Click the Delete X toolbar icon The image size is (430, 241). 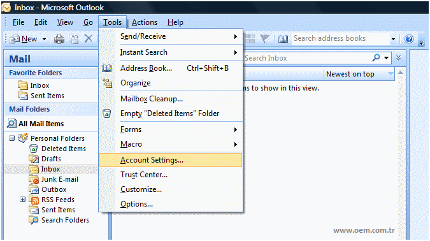pos(89,38)
